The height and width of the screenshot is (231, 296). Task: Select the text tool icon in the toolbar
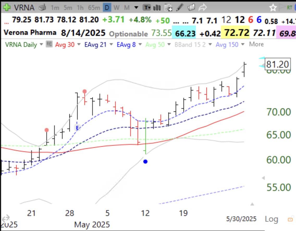[x=147, y=8]
